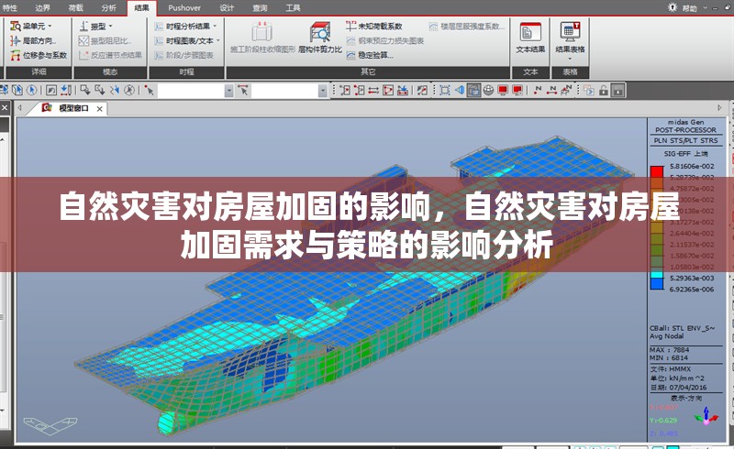Expand the 时程分析结果 dropdown
This screenshot has height=449, width=734.
coord(215,27)
